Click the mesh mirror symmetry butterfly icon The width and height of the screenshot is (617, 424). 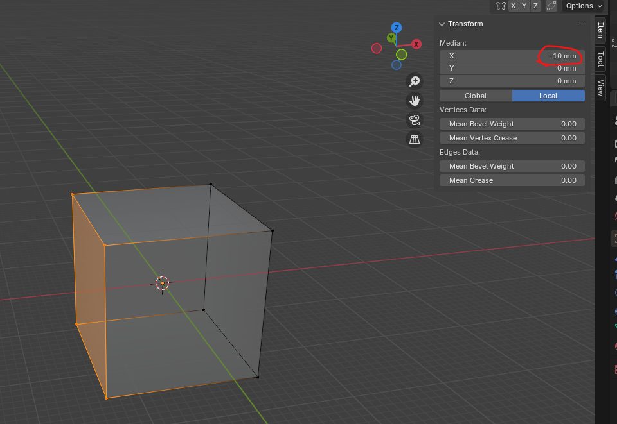tap(501, 6)
